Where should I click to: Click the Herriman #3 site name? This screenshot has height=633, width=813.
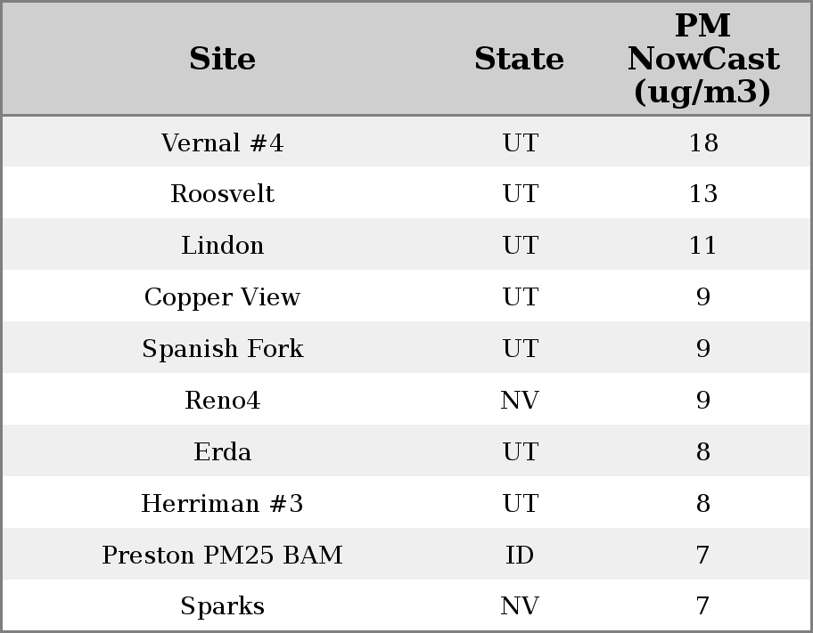pyautogui.click(x=222, y=504)
